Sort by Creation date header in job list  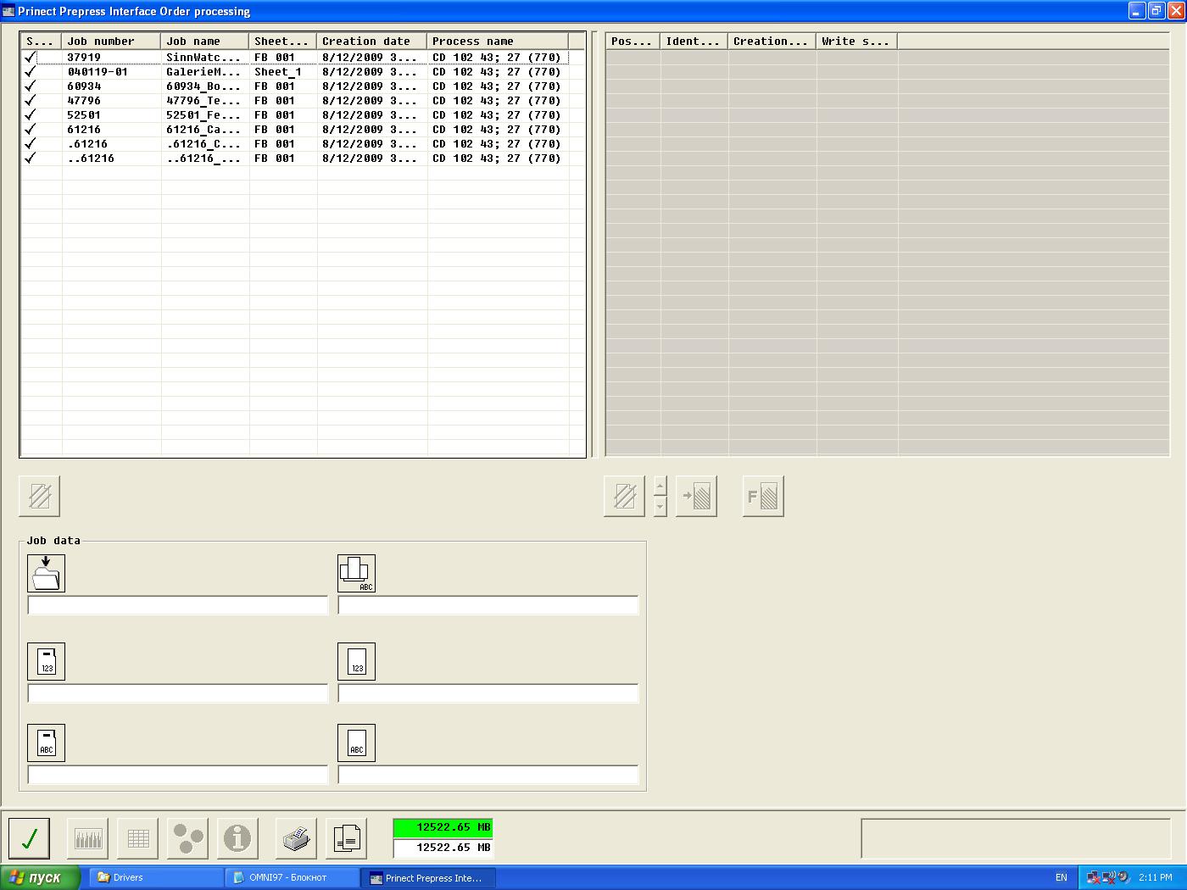pos(371,41)
